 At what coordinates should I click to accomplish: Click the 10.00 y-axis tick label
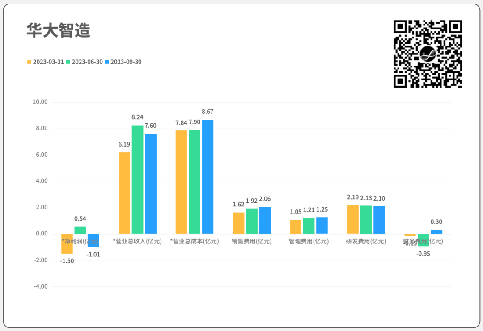point(40,102)
